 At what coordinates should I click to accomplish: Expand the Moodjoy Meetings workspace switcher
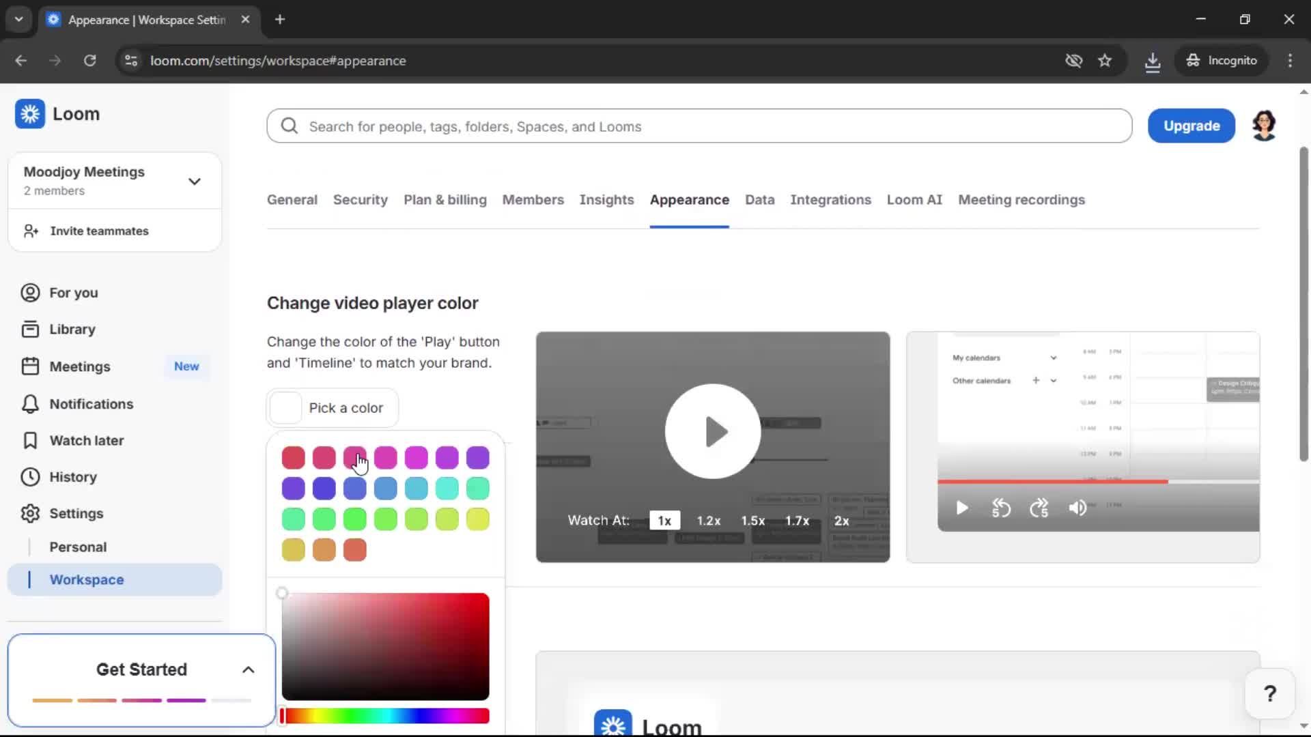pos(194,180)
